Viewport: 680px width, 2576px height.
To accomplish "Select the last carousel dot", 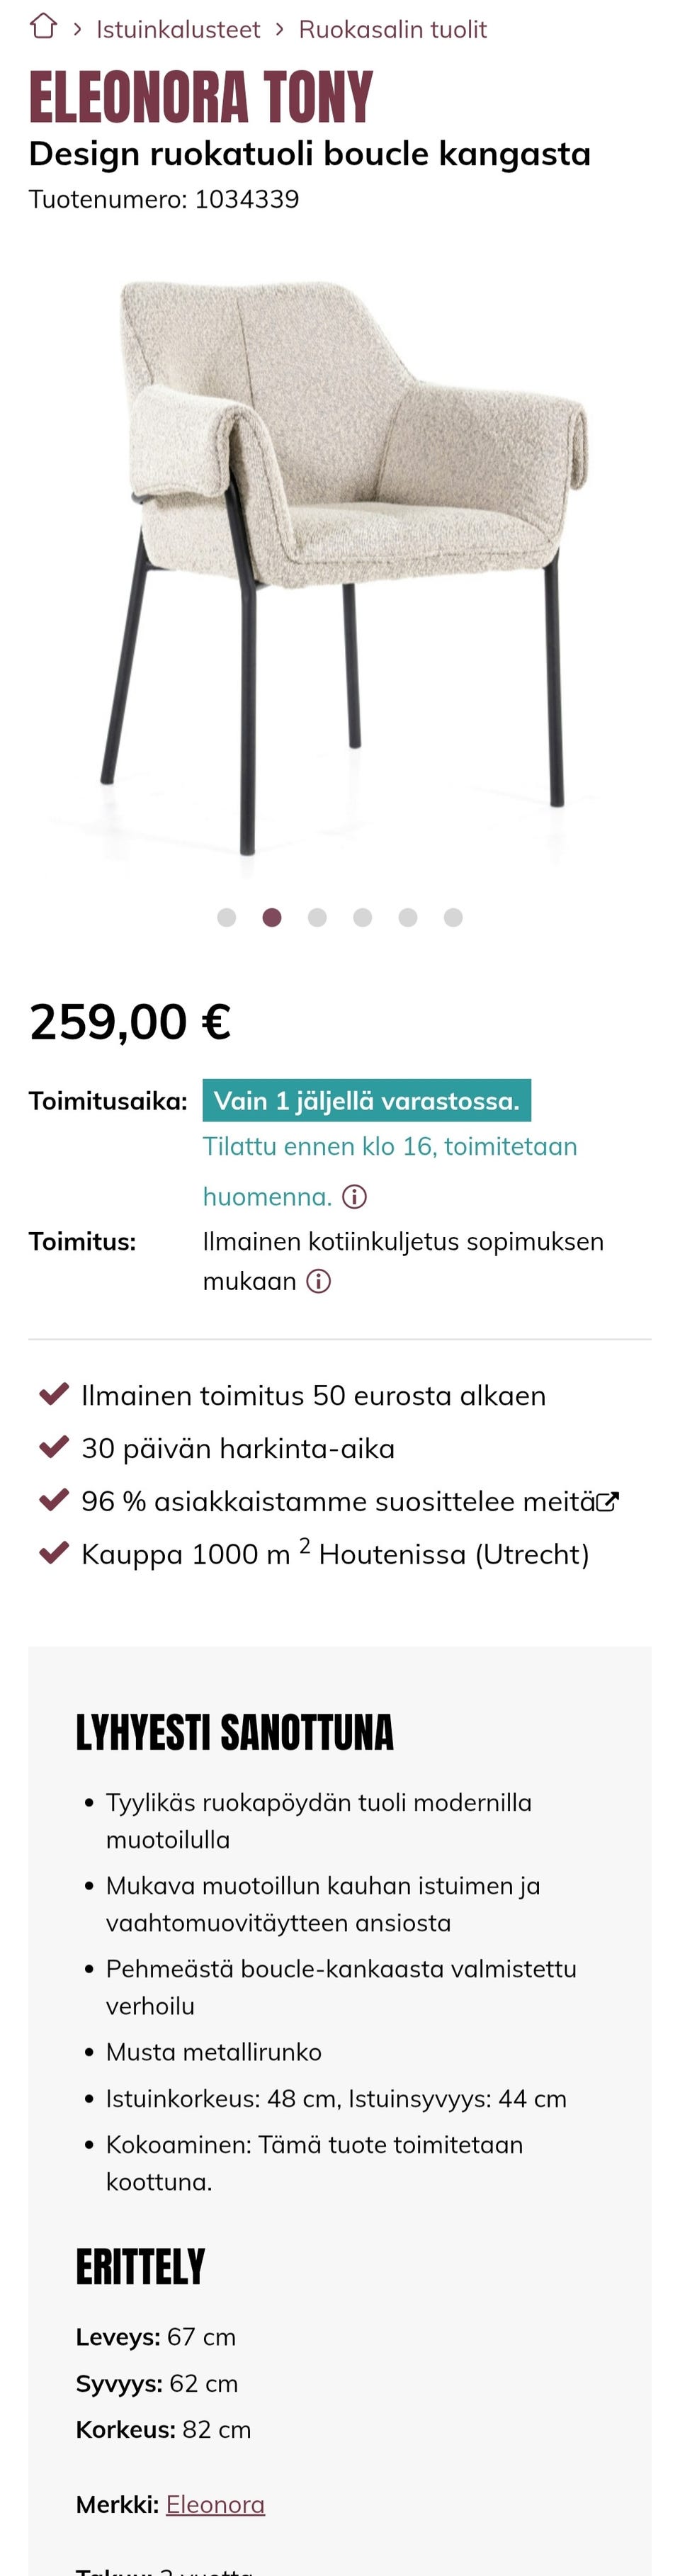I will pos(454,916).
